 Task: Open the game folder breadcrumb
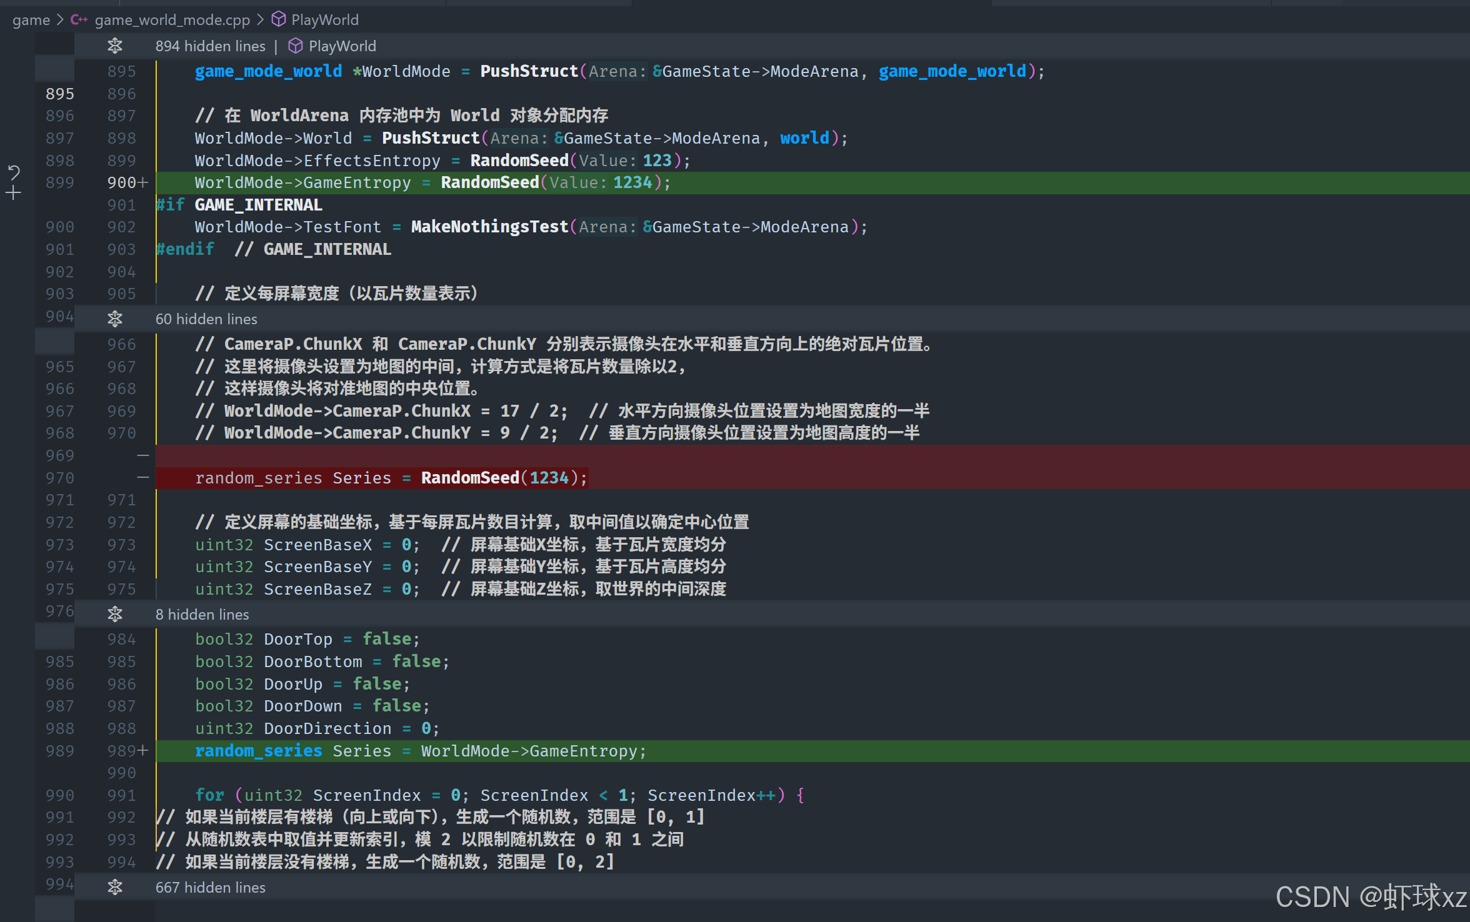[31, 20]
